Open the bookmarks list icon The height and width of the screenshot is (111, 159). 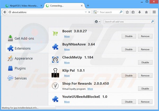133,12
